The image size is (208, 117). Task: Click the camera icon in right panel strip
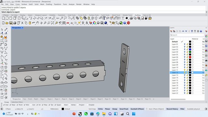(x=206, y=60)
